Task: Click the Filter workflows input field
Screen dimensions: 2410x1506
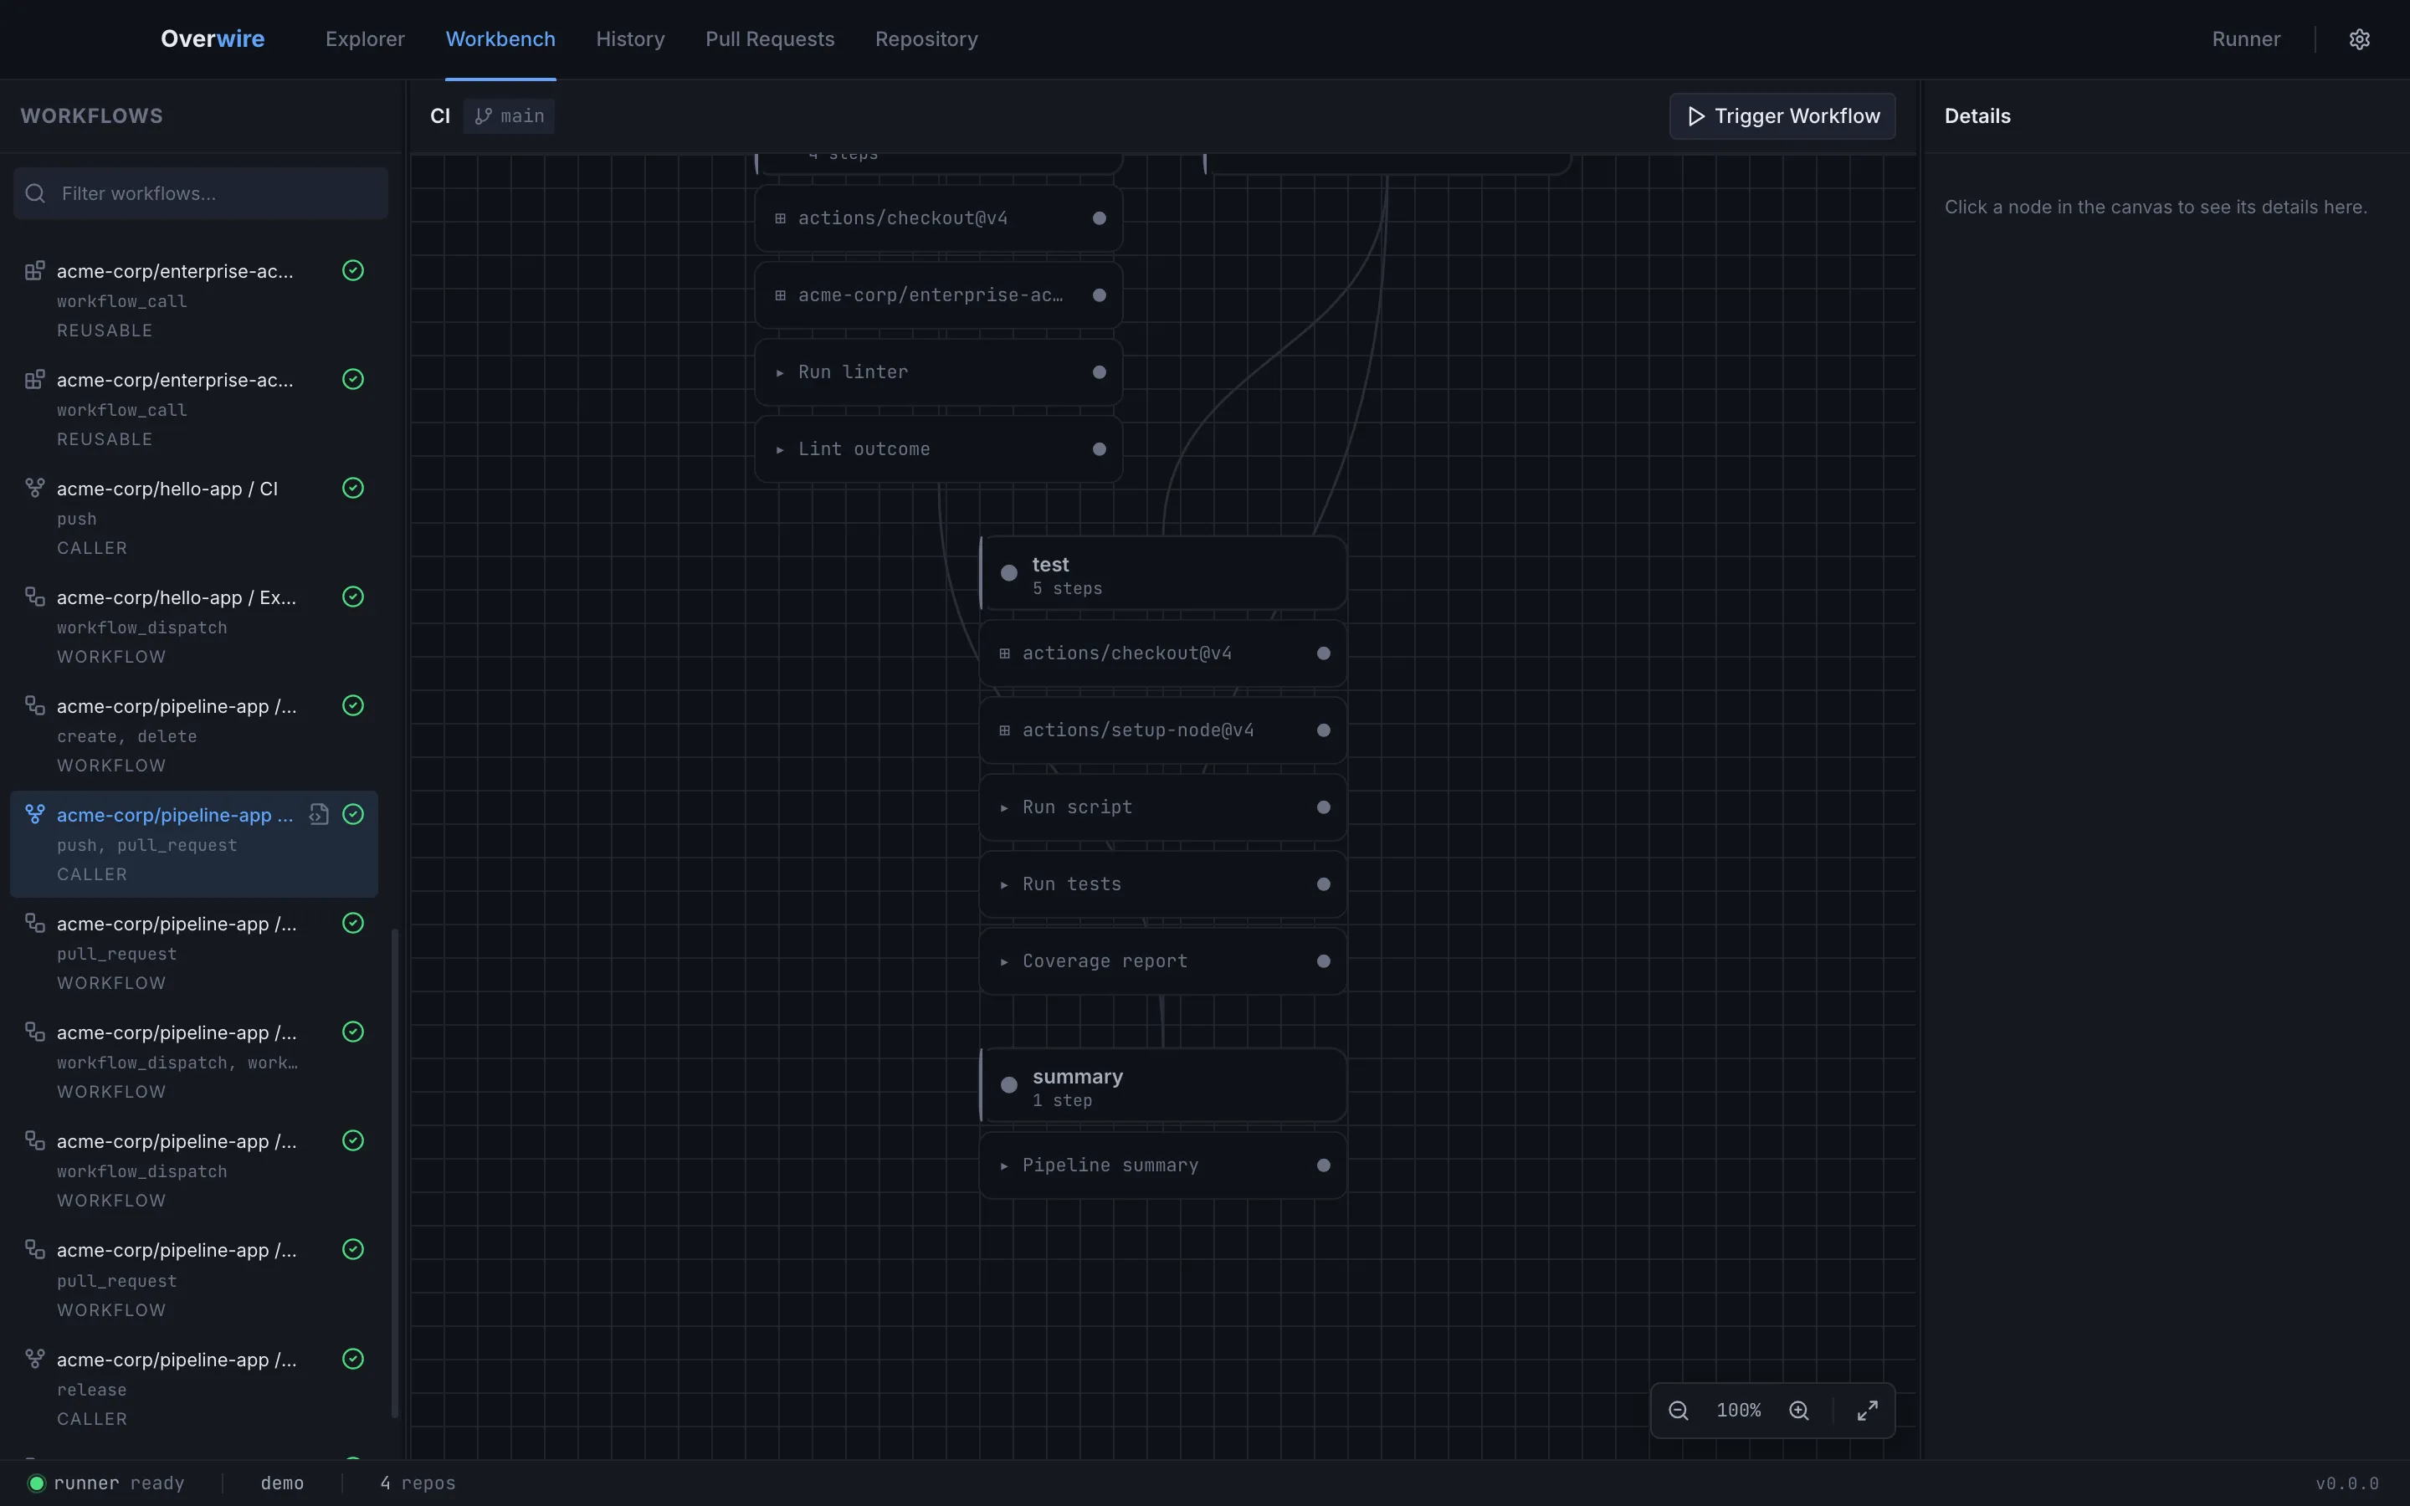Action: (200, 193)
